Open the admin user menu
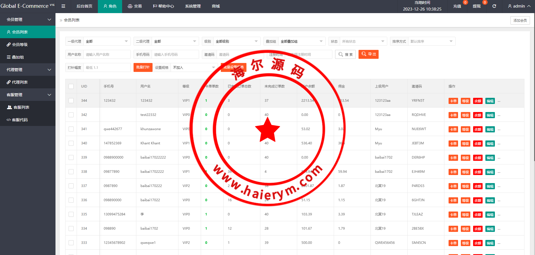 (519, 6)
